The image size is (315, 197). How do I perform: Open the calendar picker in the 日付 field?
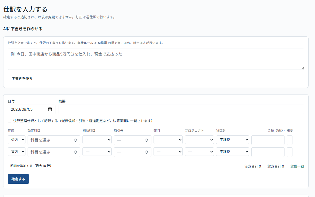pos(50,109)
